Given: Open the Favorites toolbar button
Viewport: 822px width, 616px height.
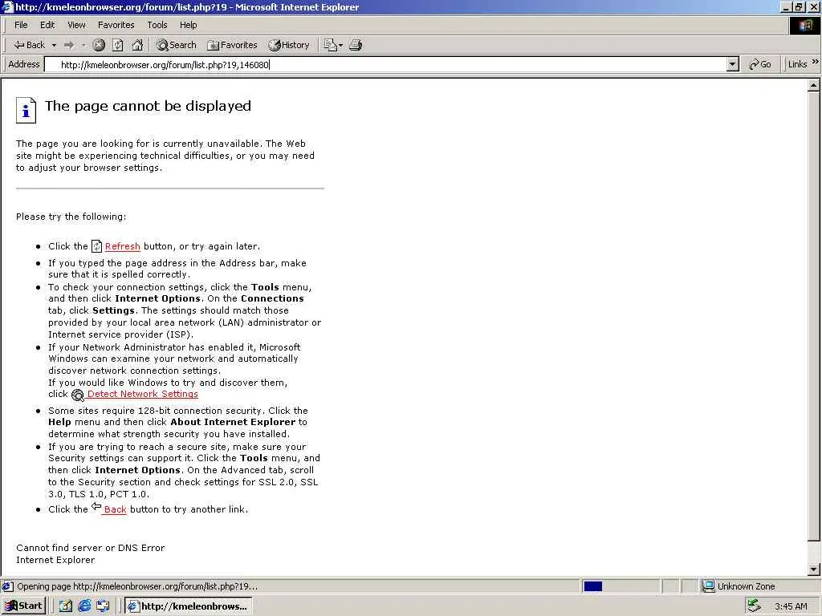Looking at the screenshot, I should (x=232, y=45).
